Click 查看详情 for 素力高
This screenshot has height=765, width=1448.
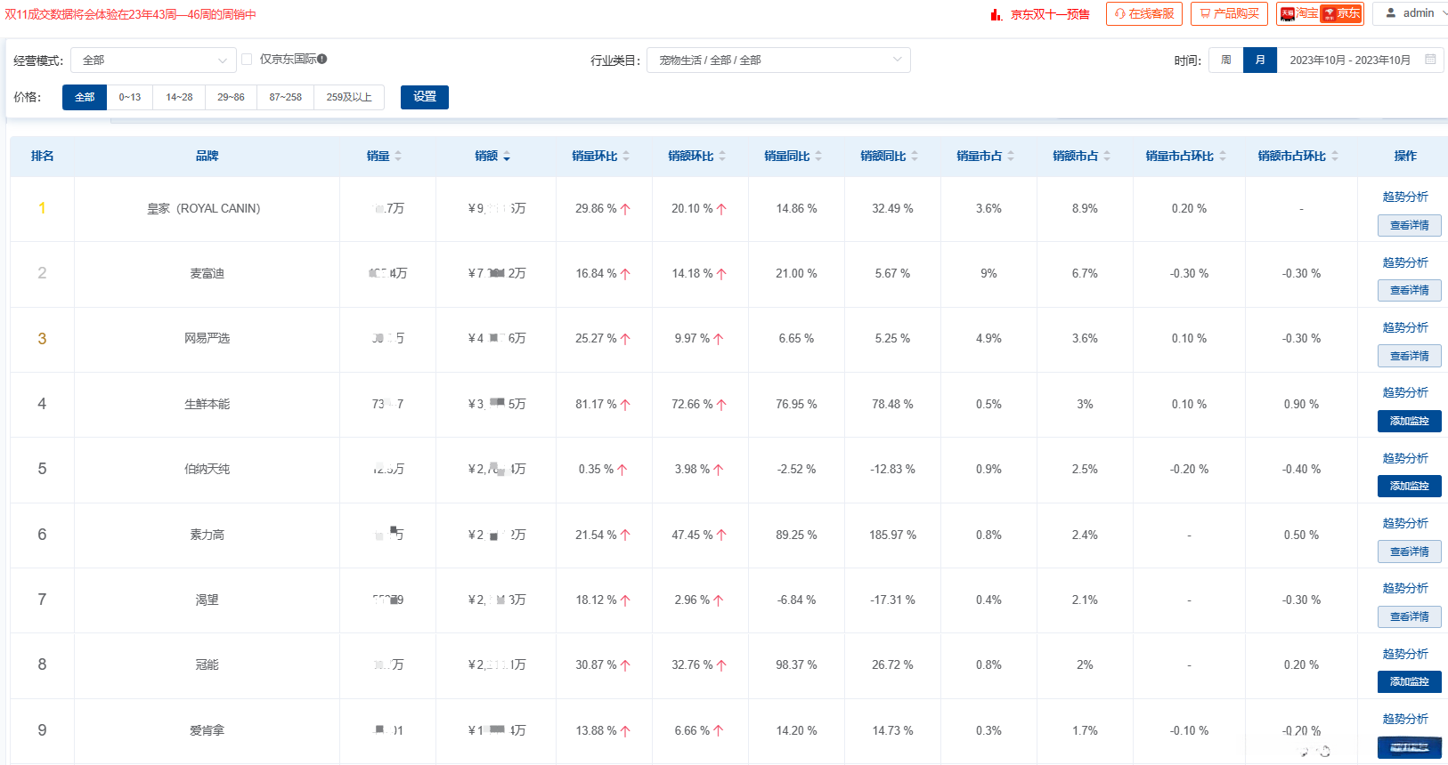(x=1410, y=552)
